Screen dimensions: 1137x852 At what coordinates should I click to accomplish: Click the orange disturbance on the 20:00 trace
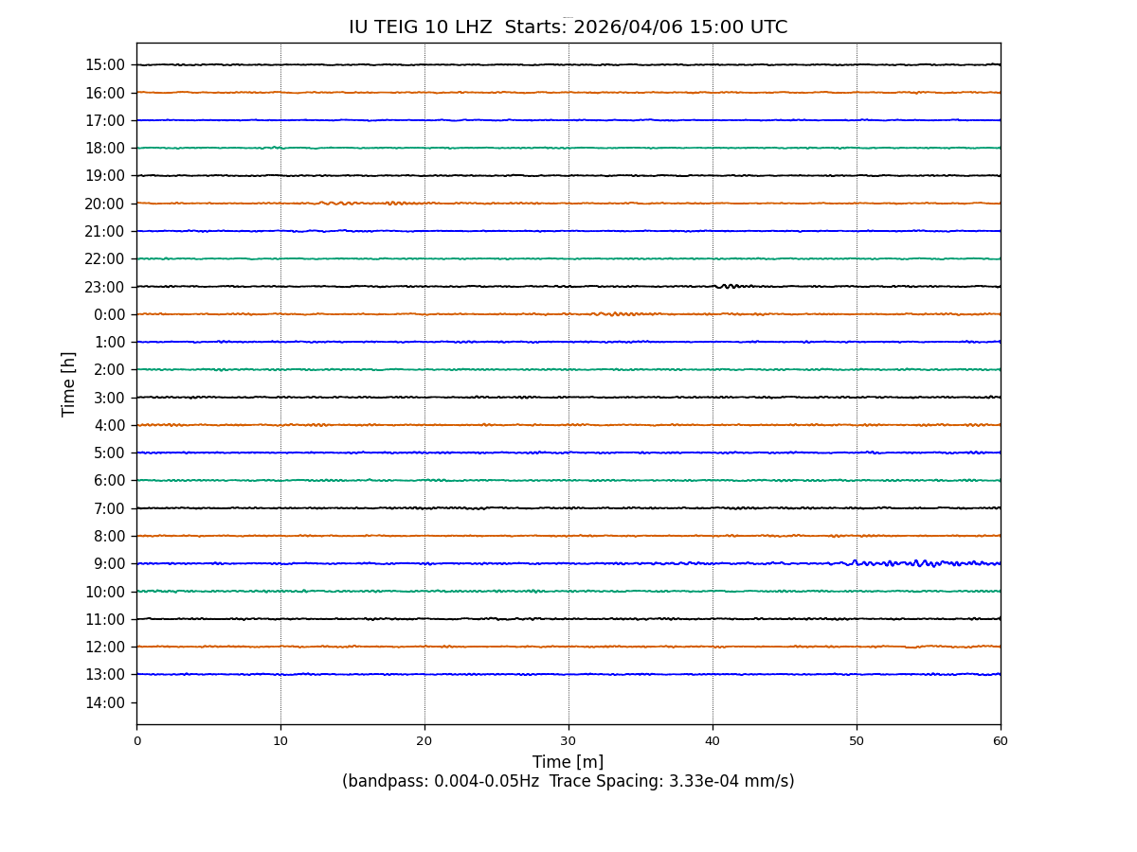341,203
